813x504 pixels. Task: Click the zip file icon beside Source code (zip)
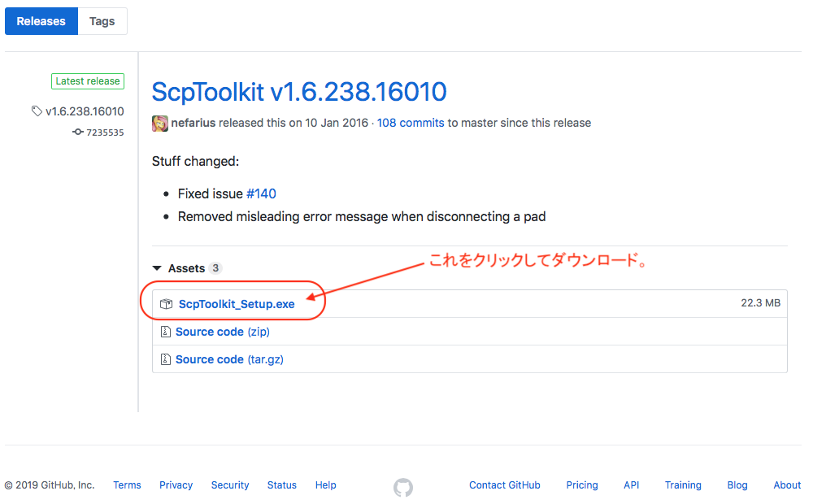165,332
